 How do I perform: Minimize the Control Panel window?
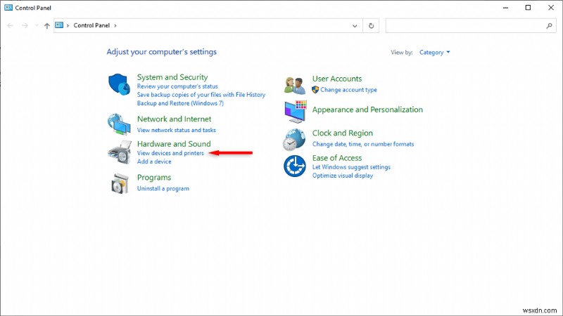pyautogui.click(x=505, y=8)
